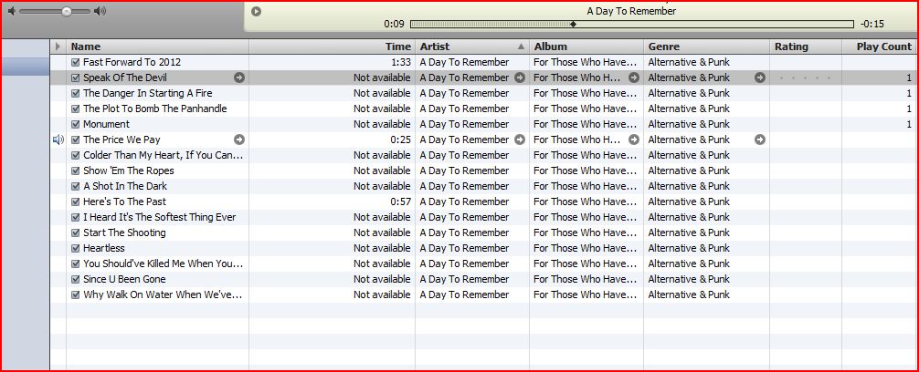919x372 pixels.
Task: Select the song Monument
Action: click(107, 124)
